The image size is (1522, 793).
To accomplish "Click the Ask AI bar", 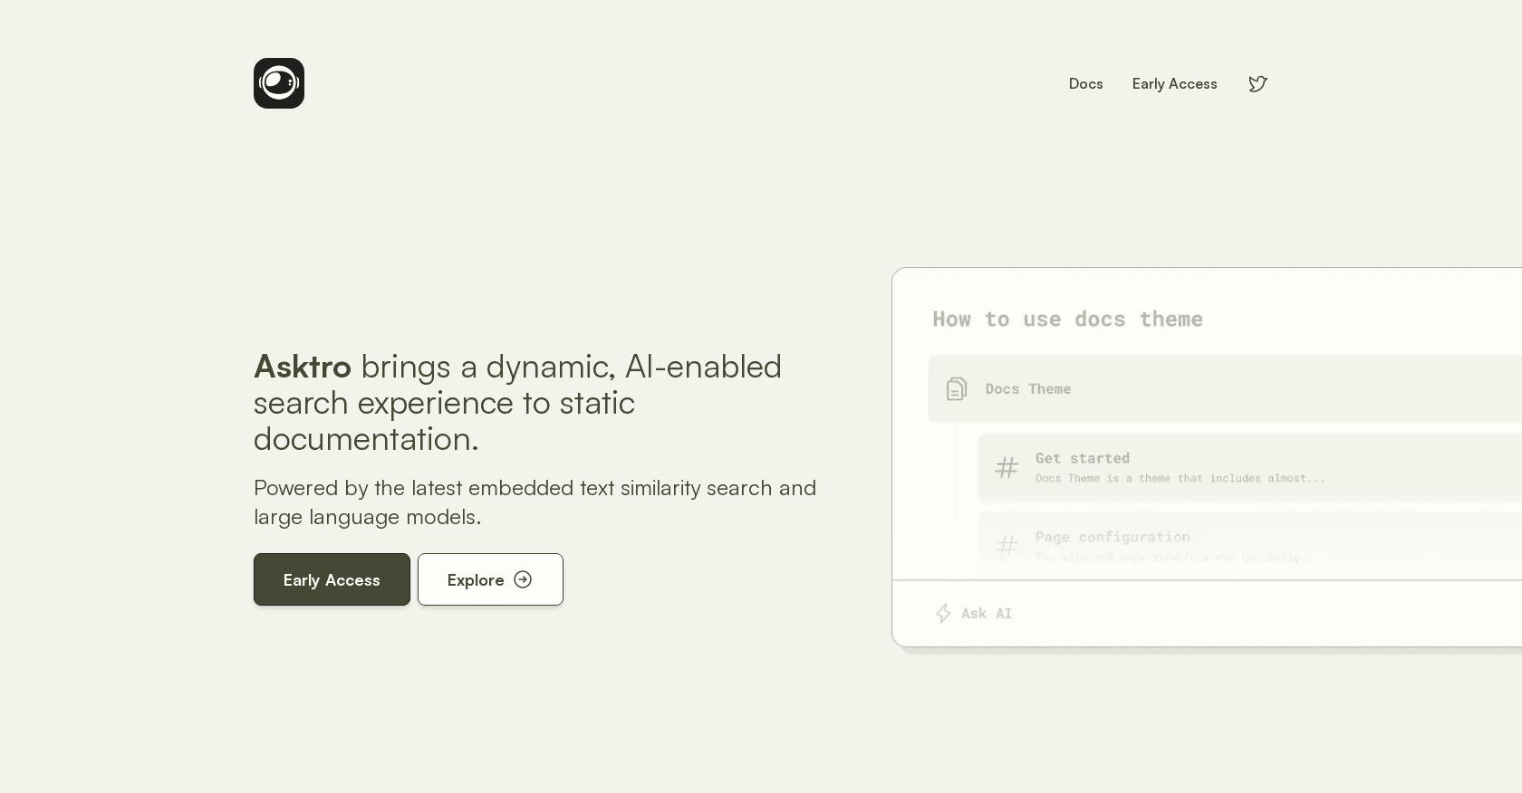I will click(1207, 613).
